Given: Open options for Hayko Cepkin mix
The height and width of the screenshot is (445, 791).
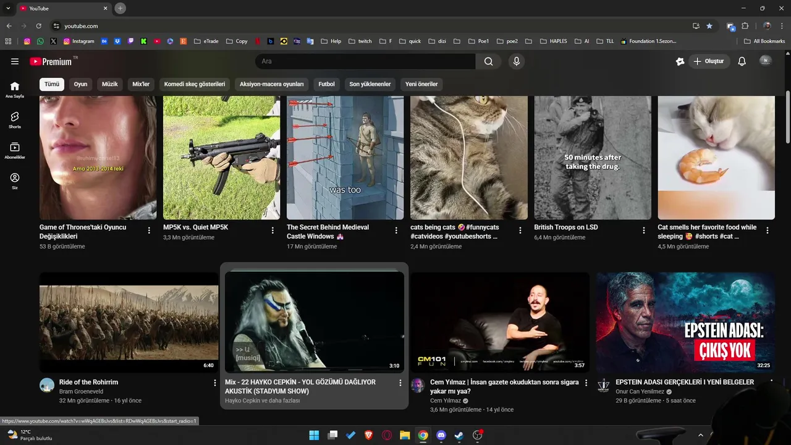Looking at the screenshot, I should tap(400, 383).
